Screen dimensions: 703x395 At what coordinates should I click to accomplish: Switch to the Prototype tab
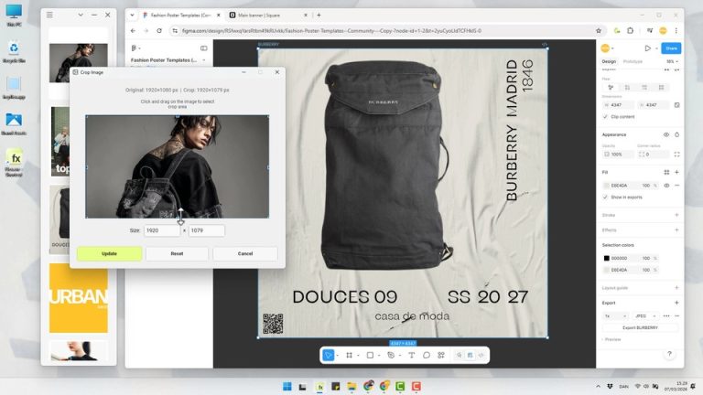point(633,61)
